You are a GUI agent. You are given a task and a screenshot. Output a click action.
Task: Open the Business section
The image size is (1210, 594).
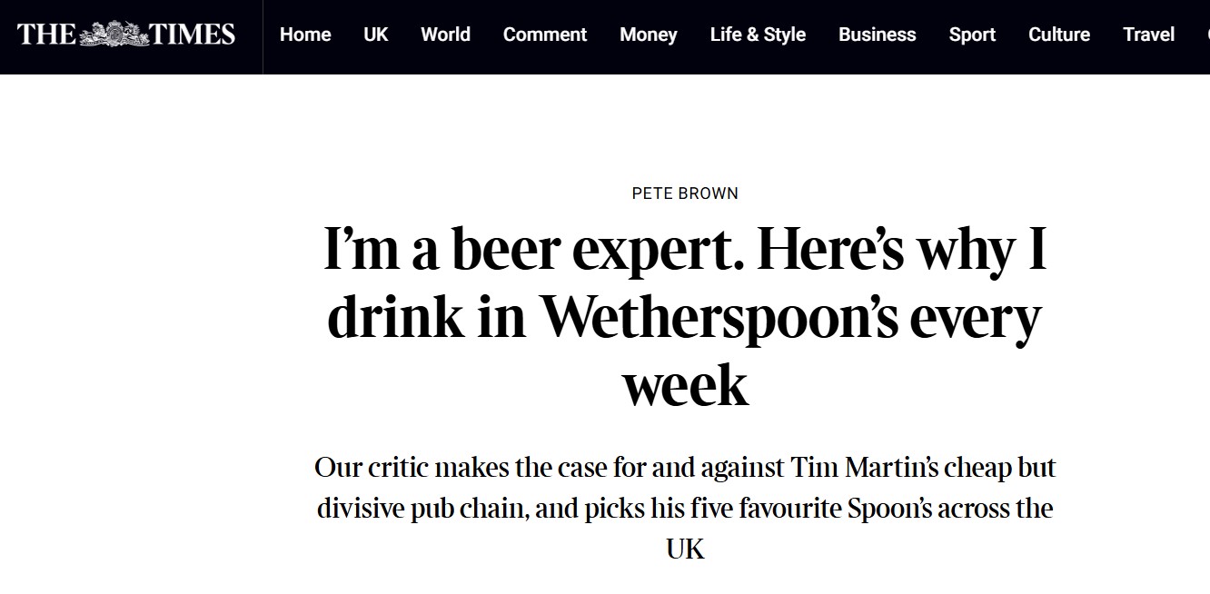877,35
